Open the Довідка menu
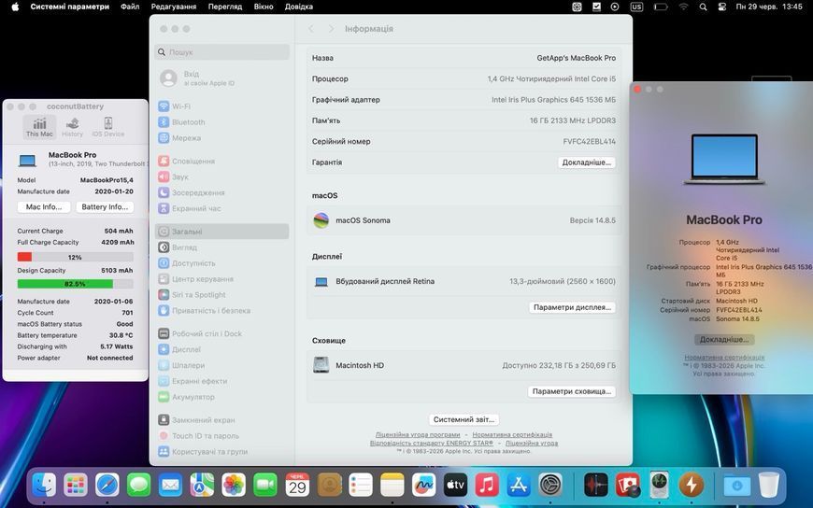The image size is (813, 508). click(x=299, y=7)
